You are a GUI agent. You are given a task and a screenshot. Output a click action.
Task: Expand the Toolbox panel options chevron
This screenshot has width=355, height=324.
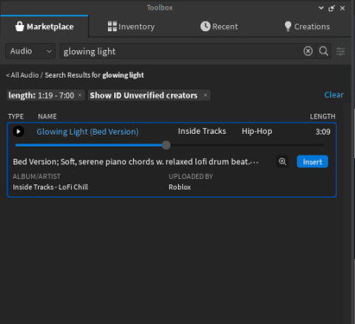[x=321, y=8]
